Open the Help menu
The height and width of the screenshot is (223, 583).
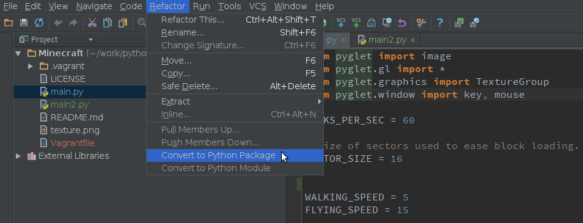pyautogui.click(x=324, y=6)
